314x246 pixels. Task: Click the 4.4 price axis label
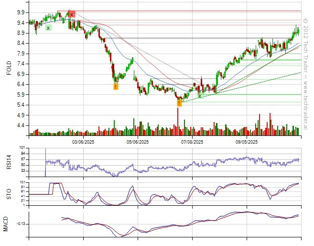[22, 125]
